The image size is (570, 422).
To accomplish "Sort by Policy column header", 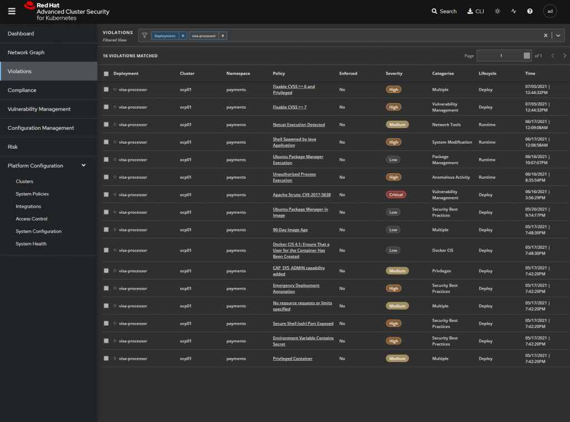I will click(x=279, y=73).
